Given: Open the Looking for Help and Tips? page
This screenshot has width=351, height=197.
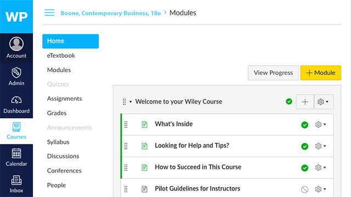Looking at the screenshot, I should point(192,146).
